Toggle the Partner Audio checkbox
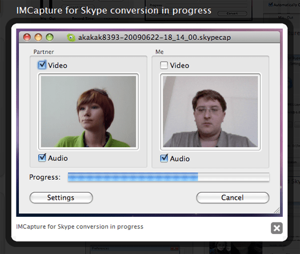Viewport: 300px width, 254px height. coord(42,158)
